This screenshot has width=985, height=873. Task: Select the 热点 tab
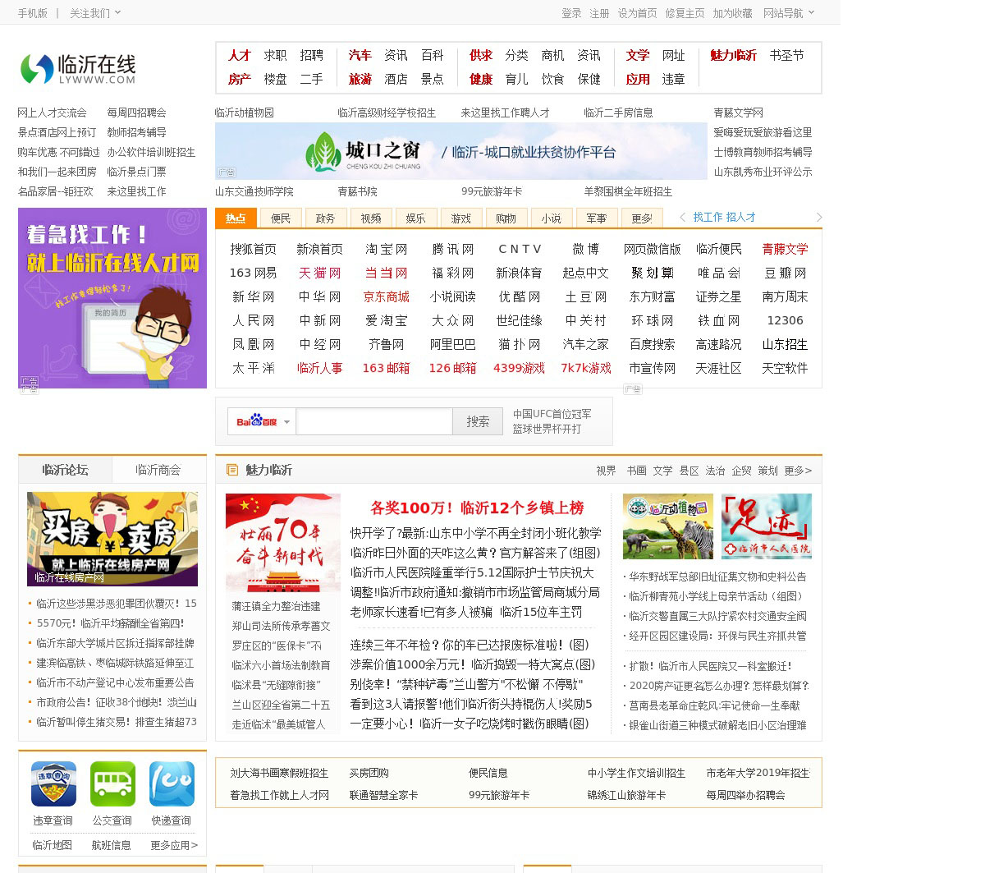pos(236,218)
